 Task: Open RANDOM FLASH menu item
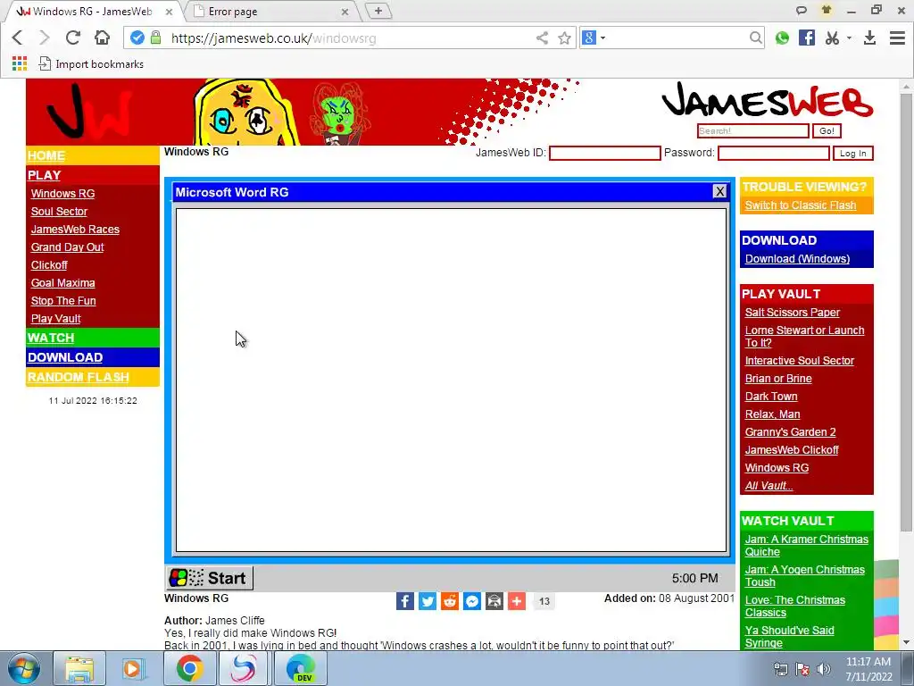pos(79,378)
